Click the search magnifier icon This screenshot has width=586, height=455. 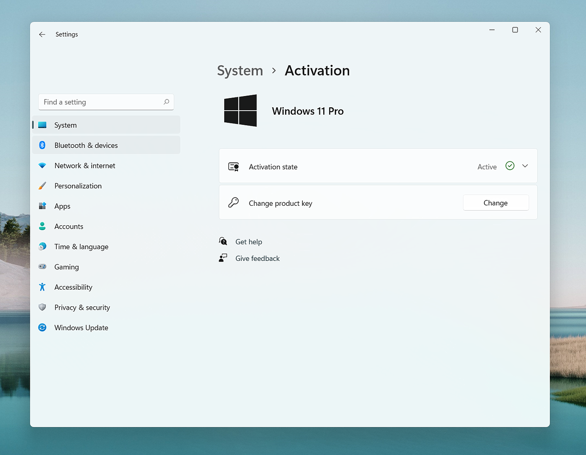[x=166, y=102]
